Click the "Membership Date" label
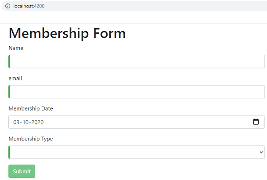Viewport: 267px width, 180px height. click(31, 108)
